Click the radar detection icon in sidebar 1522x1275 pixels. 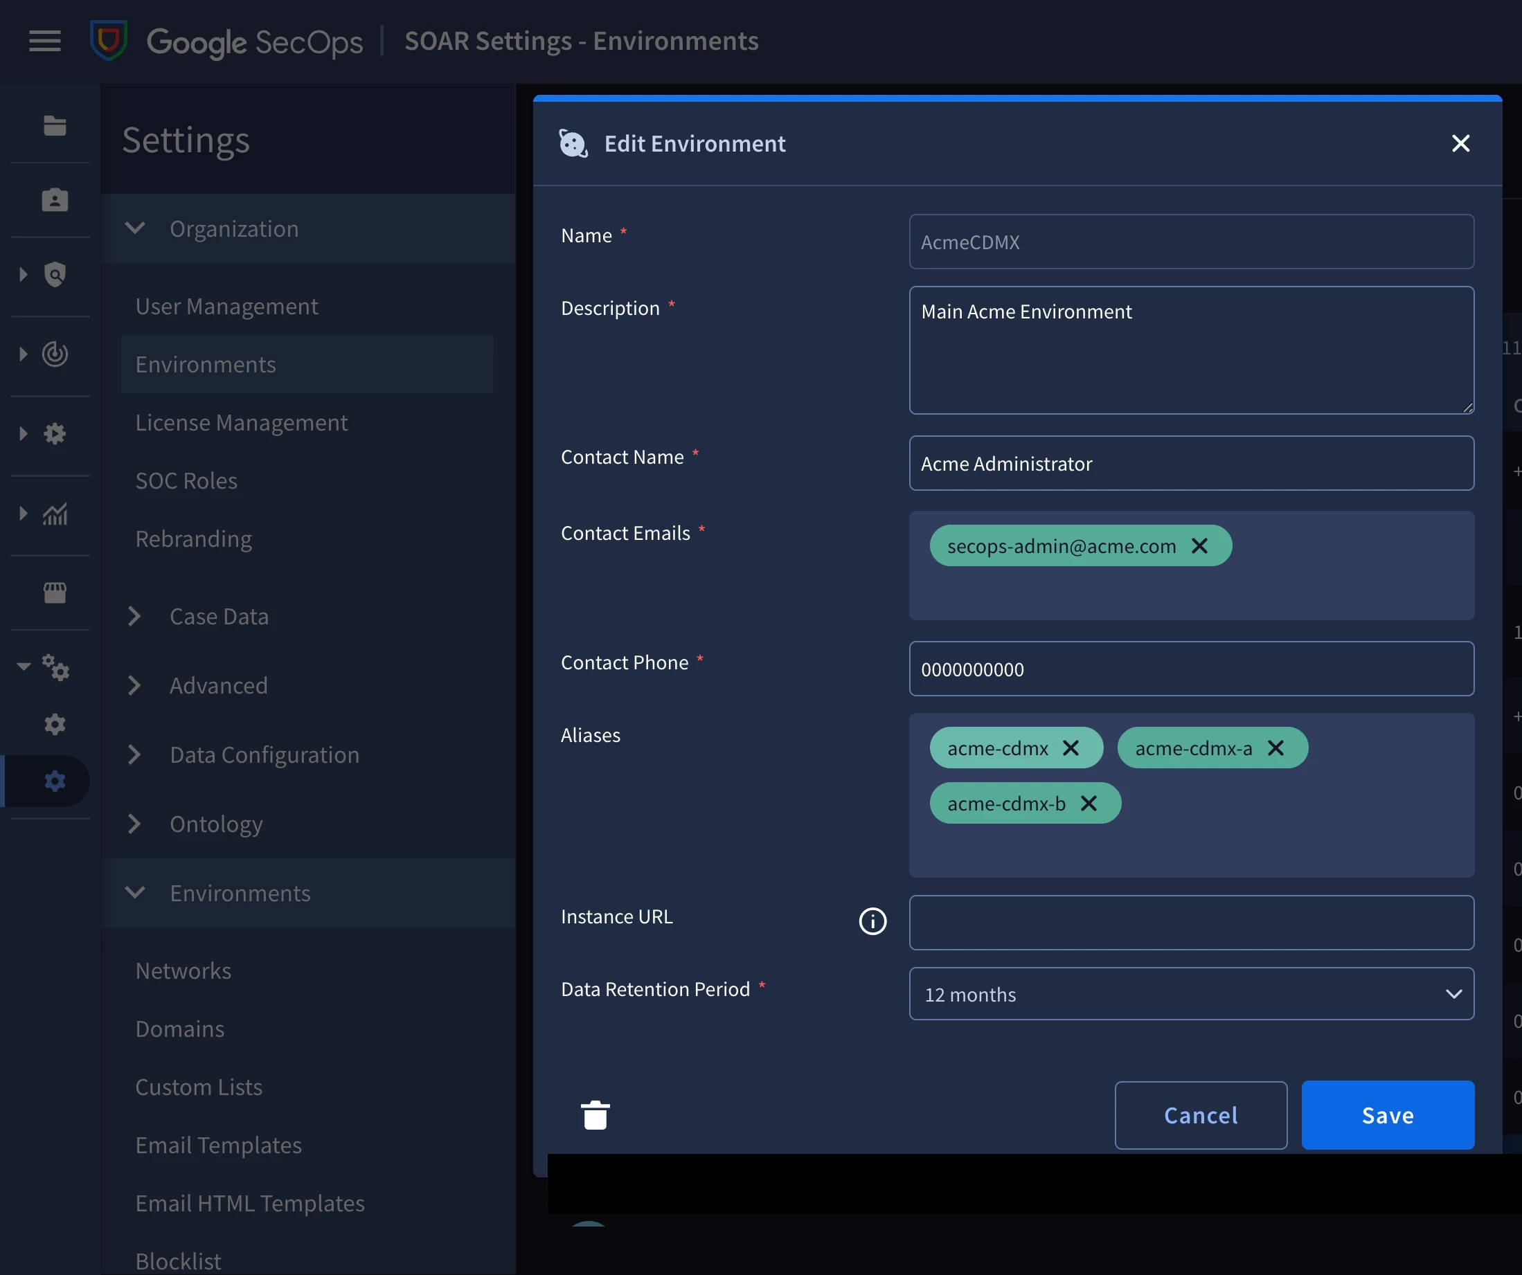54,354
